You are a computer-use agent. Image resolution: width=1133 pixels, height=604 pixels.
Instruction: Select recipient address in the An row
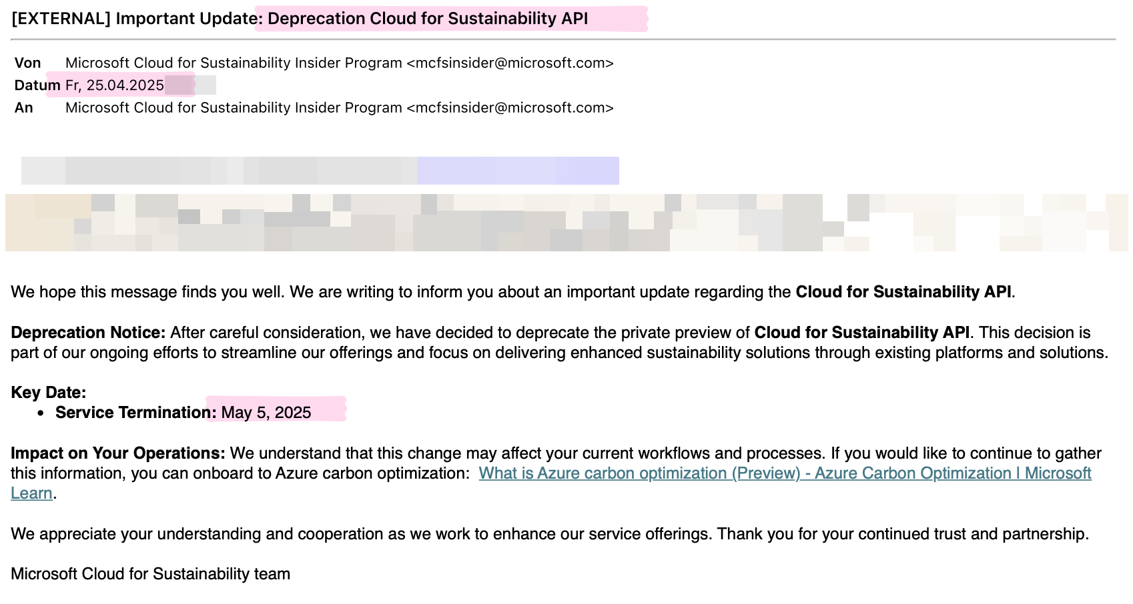coord(510,107)
